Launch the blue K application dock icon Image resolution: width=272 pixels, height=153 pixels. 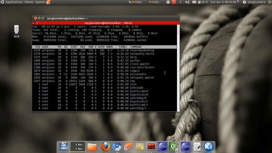(x=208, y=147)
